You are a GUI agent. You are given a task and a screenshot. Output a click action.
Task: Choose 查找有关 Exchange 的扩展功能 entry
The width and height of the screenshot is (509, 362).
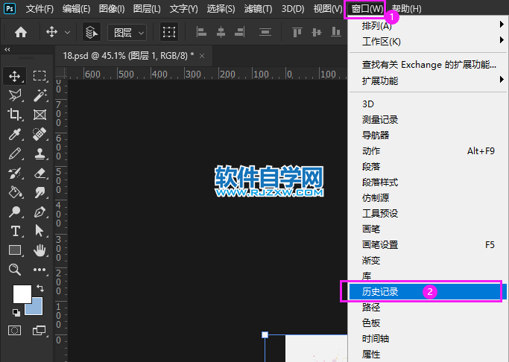point(428,65)
